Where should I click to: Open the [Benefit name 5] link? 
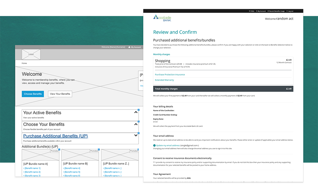pos(72,172)
